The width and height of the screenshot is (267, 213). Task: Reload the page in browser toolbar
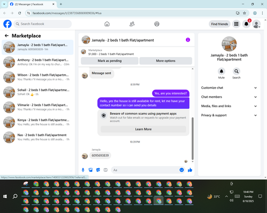[x=20, y=13]
